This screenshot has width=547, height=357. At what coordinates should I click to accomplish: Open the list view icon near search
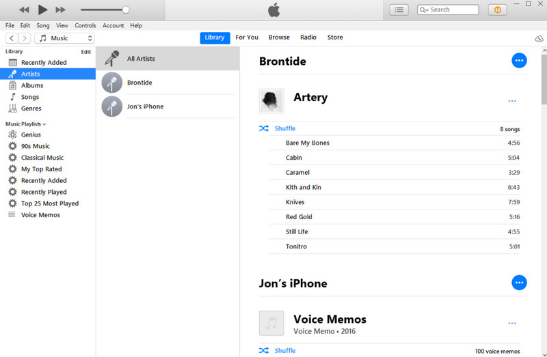399,10
